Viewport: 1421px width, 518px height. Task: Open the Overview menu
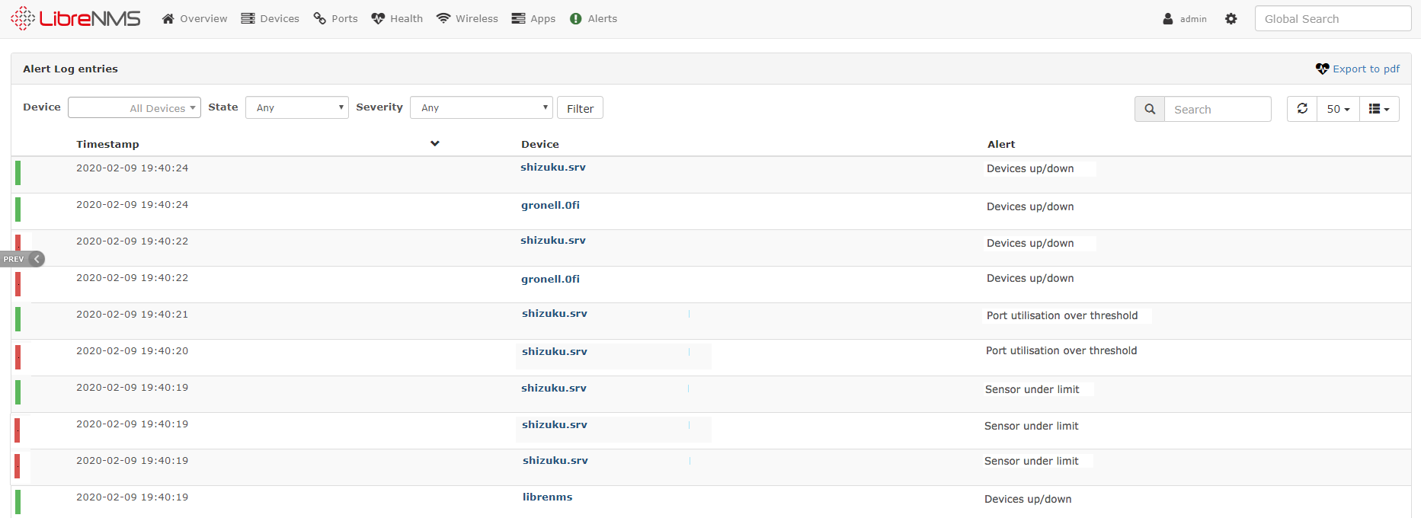[195, 19]
